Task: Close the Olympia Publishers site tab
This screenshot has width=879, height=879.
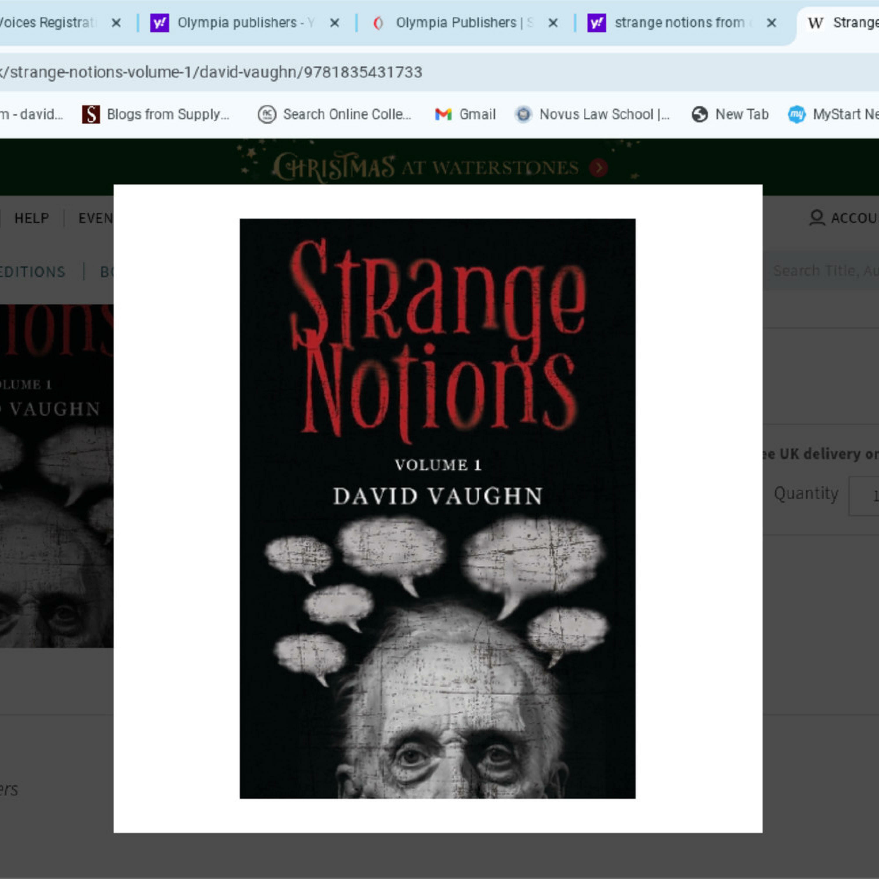Action: pos(553,23)
